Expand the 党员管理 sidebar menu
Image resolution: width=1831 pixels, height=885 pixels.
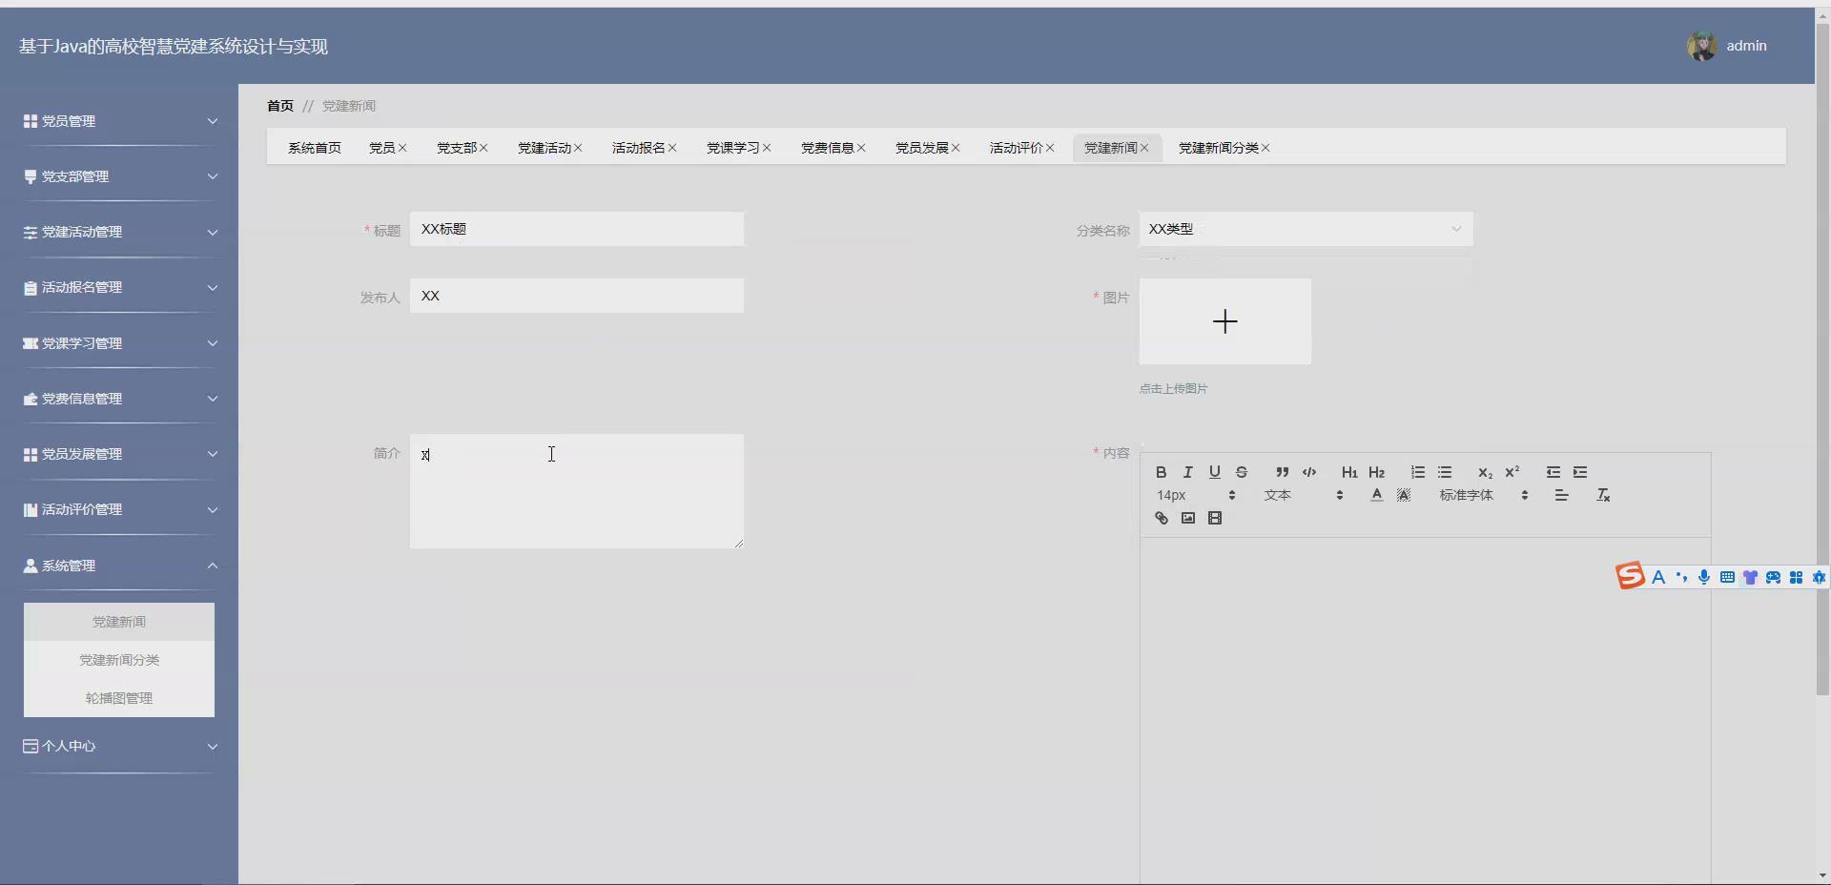[x=119, y=121]
